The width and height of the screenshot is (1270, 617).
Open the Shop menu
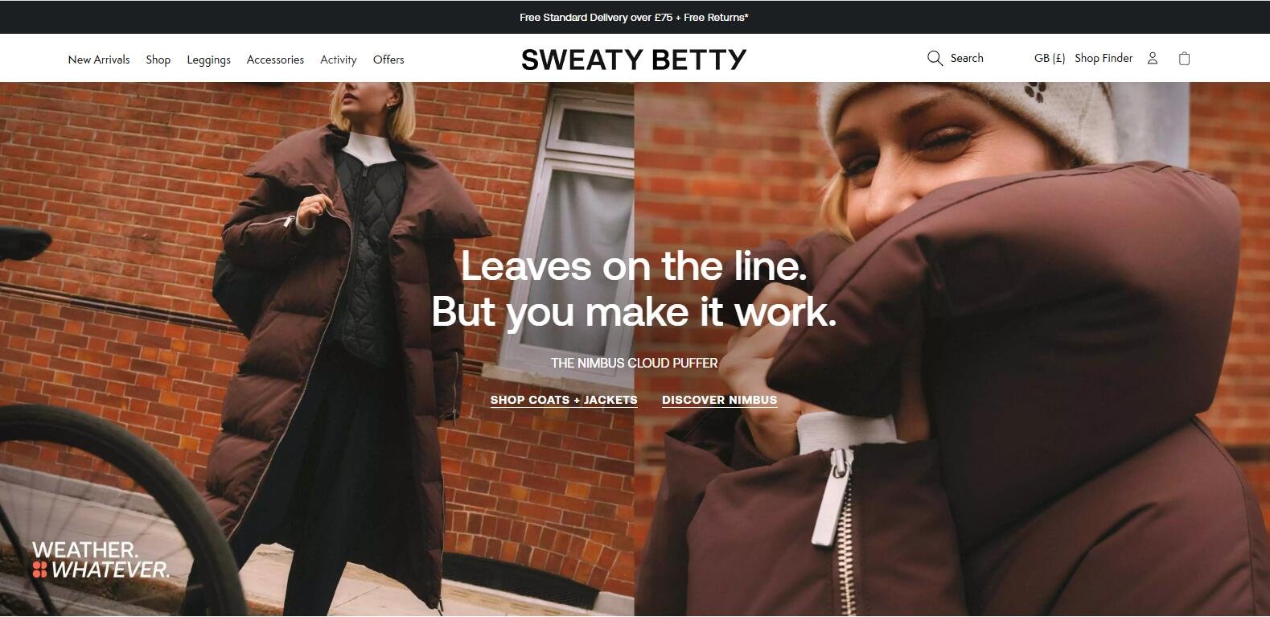tap(158, 60)
